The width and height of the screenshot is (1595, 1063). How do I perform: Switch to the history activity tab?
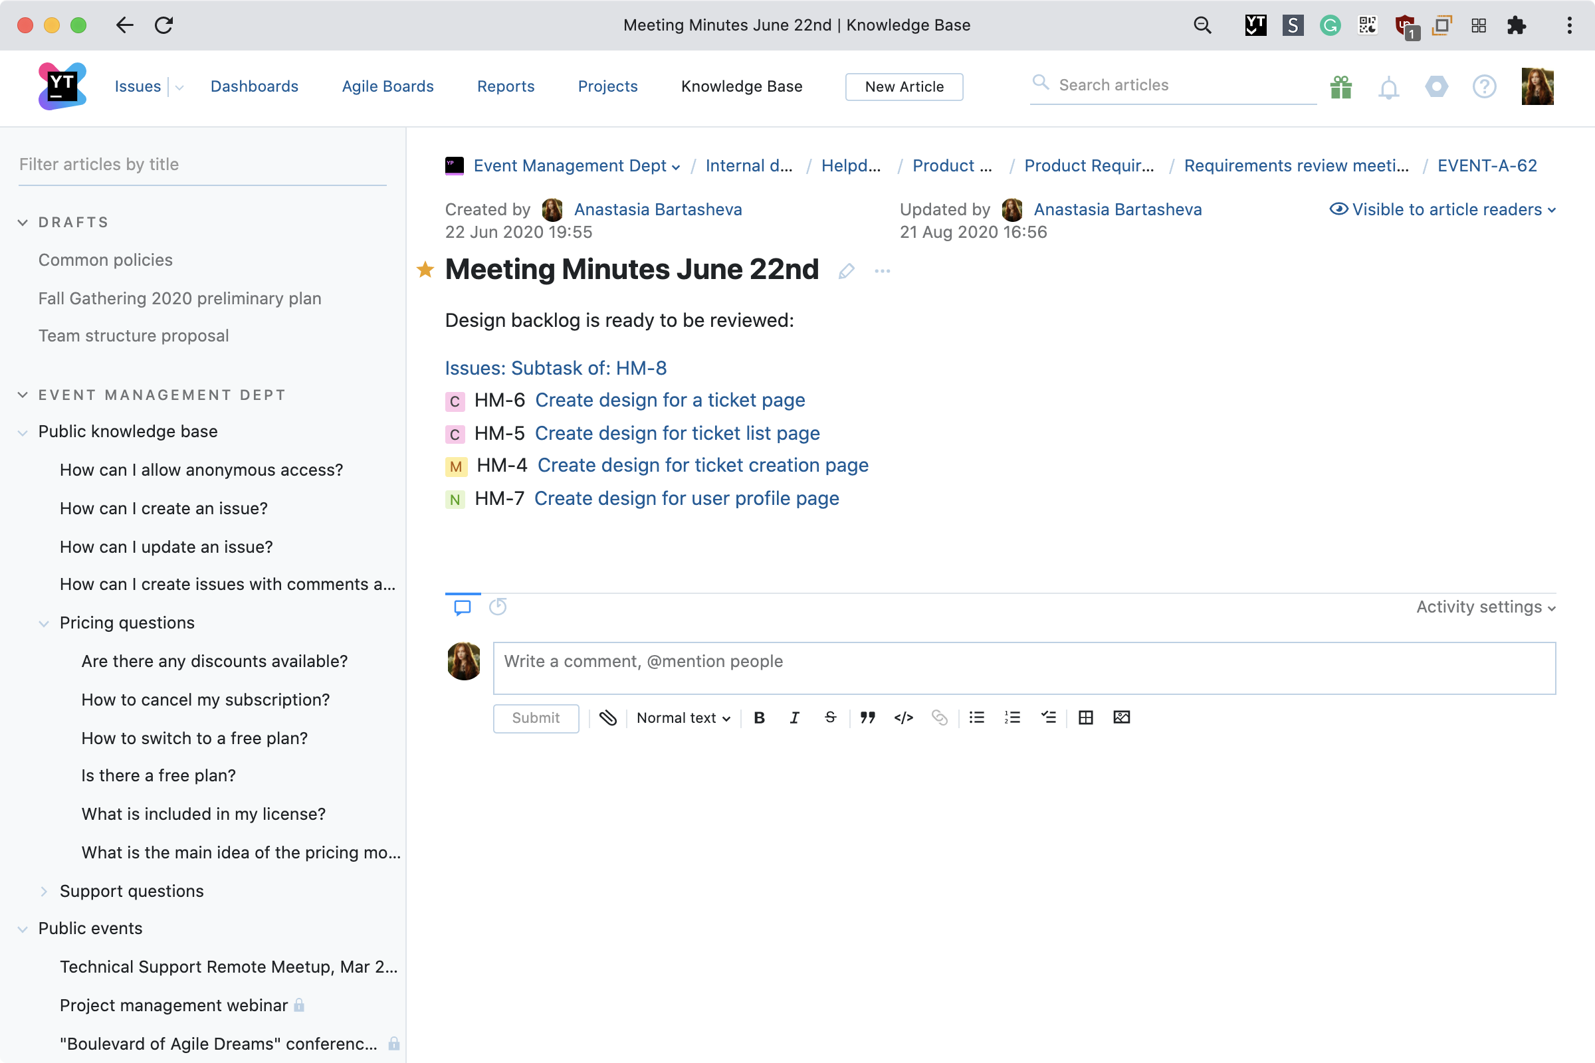(x=498, y=607)
